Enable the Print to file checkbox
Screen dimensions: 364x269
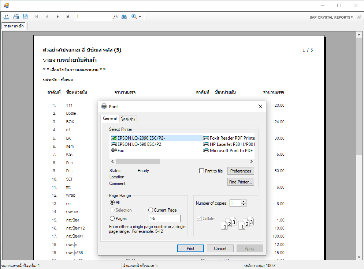tap(201, 171)
